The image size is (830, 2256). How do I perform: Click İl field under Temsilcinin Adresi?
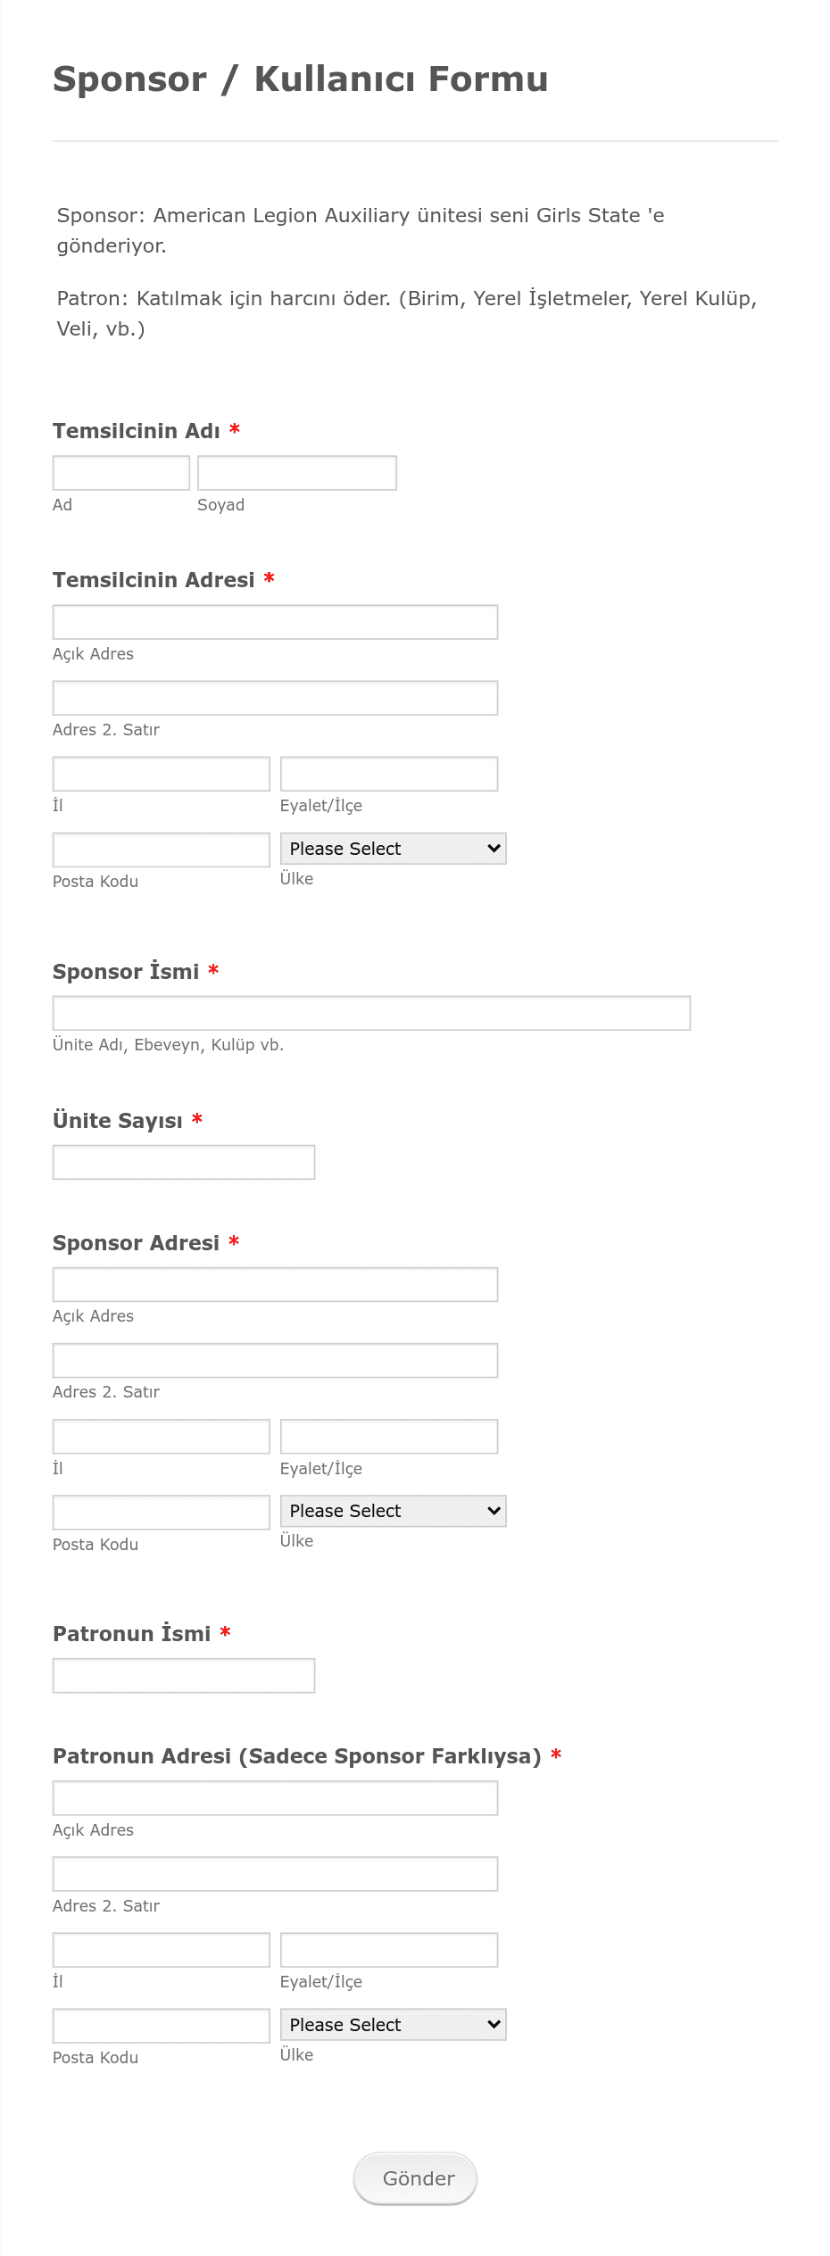coord(162,774)
